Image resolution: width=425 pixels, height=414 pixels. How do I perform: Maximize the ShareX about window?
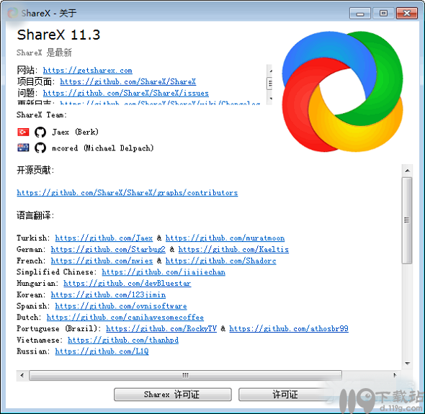point(383,13)
